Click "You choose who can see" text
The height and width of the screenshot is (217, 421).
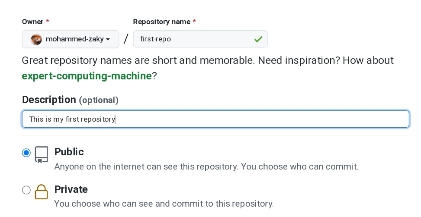[x=164, y=204]
